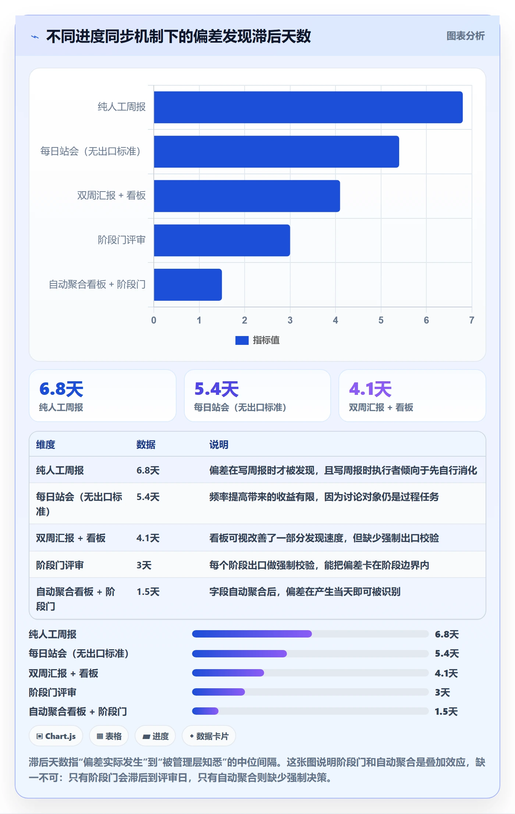Click table cell 纯人工周报
The height and width of the screenshot is (814, 515).
[60, 470]
